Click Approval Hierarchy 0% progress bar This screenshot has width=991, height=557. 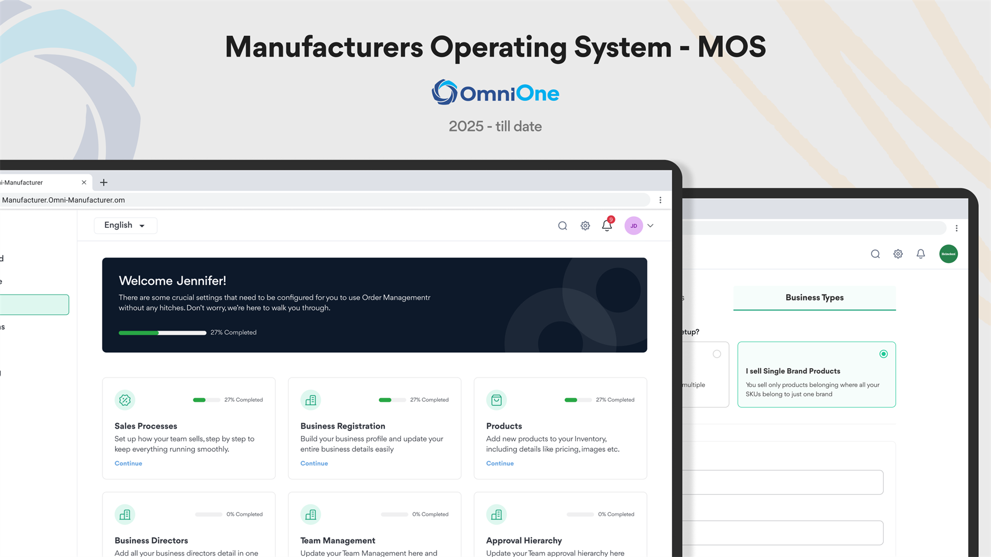point(580,515)
